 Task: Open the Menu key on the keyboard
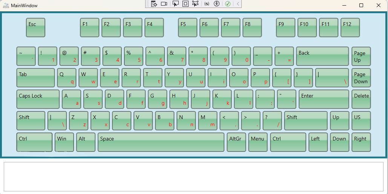258,142
